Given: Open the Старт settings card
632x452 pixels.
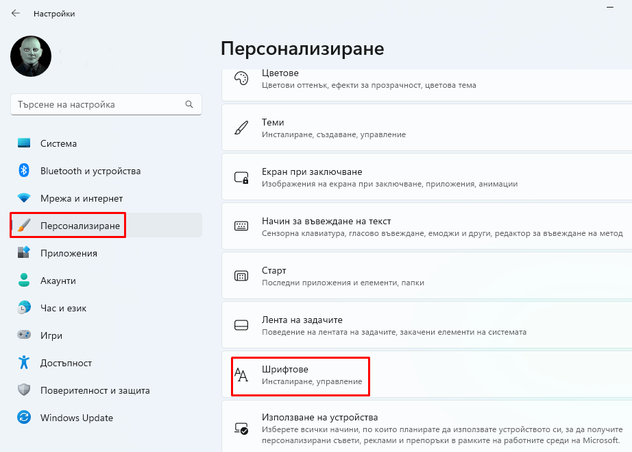Looking at the screenshot, I should coord(427,276).
